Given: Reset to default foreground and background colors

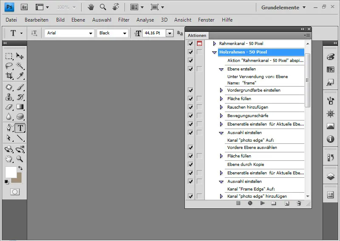Looking at the screenshot, I should point(7,182).
